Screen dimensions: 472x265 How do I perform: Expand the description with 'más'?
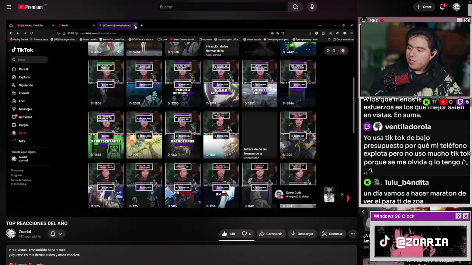pos(40,264)
